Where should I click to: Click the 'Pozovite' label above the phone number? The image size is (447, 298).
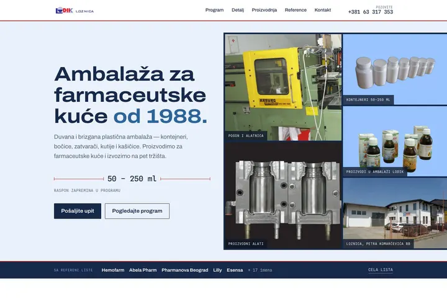(384, 7)
